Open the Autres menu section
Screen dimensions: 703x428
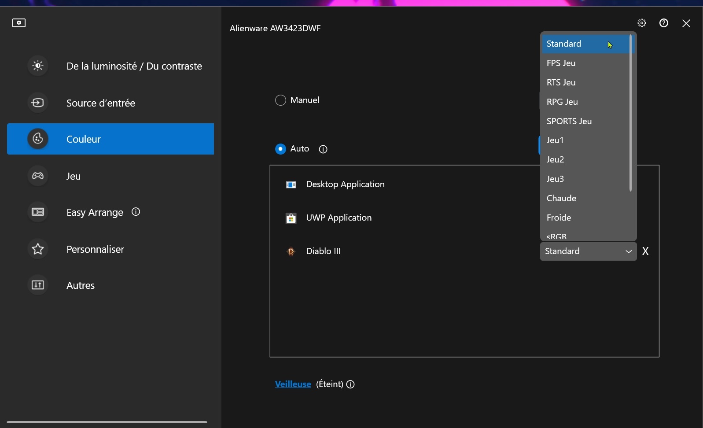coord(81,285)
